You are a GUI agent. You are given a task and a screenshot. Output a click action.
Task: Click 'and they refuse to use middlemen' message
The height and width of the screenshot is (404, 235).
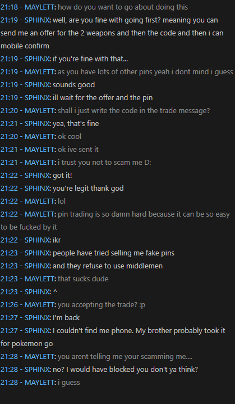coord(108,266)
